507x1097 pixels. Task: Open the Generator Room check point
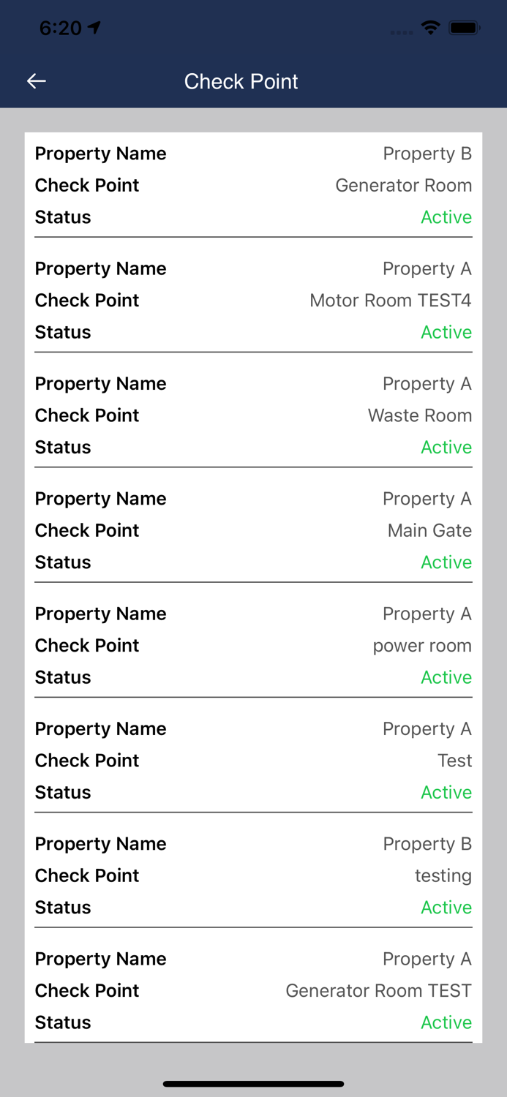(x=403, y=185)
